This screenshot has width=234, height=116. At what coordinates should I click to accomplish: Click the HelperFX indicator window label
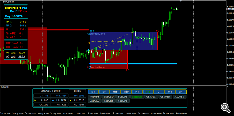[5, 87]
